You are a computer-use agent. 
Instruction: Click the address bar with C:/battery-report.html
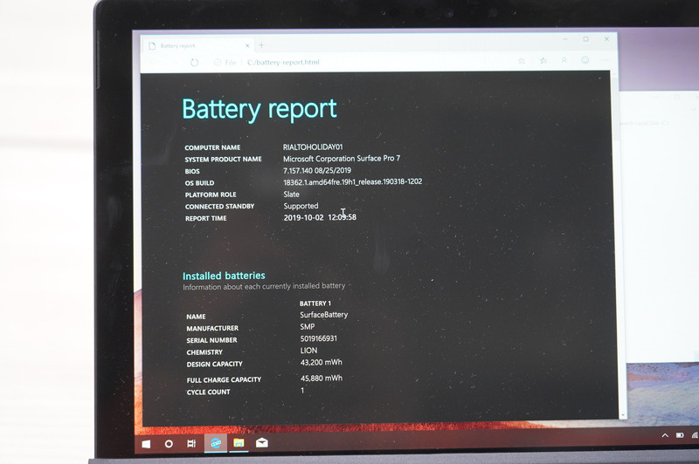click(283, 62)
